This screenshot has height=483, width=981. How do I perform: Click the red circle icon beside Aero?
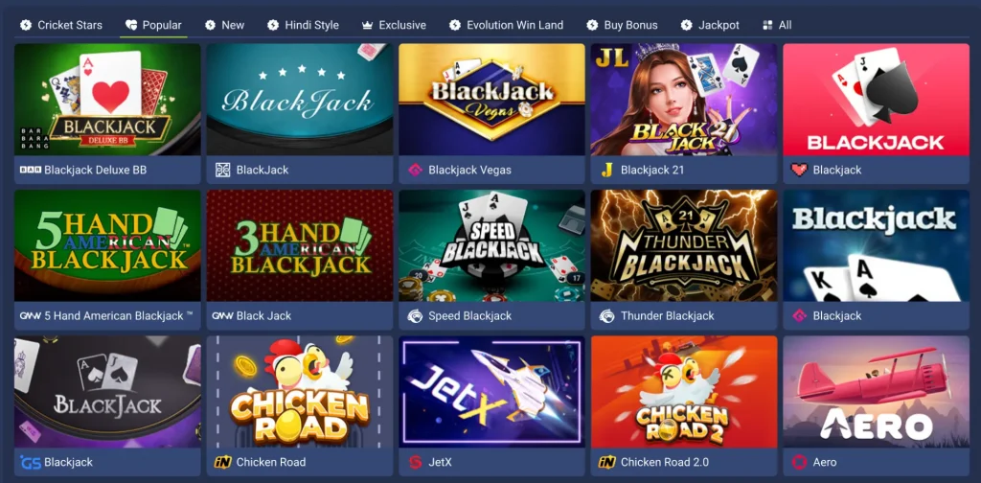[x=799, y=462]
